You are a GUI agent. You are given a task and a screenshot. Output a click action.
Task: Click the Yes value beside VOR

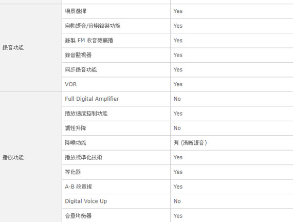pyautogui.click(x=178, y=84)
